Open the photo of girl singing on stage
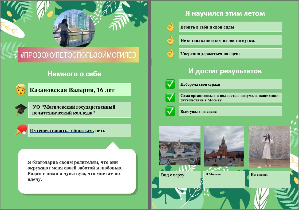This screenshot has height=210, width=299. pos(269,146)
